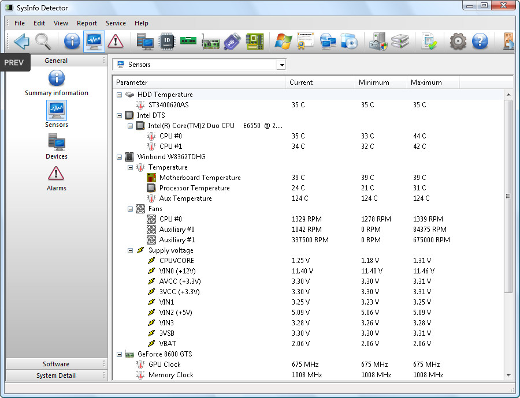Open Alarms via the toolbar warning triangle
The width and height of the screenshot is (520, 398).
116,42
